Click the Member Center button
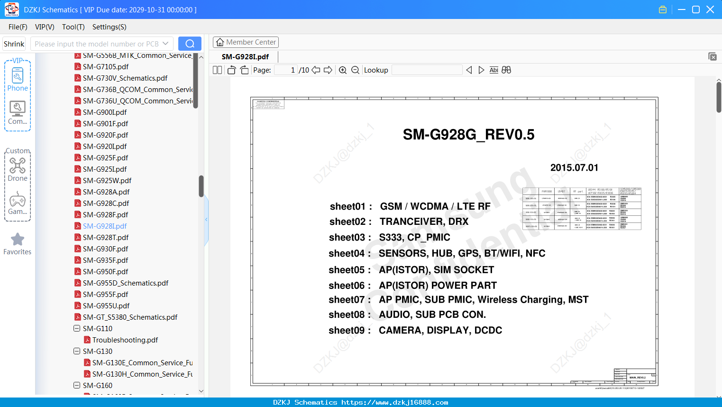This screenshot has width=722, height=407. (246, 42)
